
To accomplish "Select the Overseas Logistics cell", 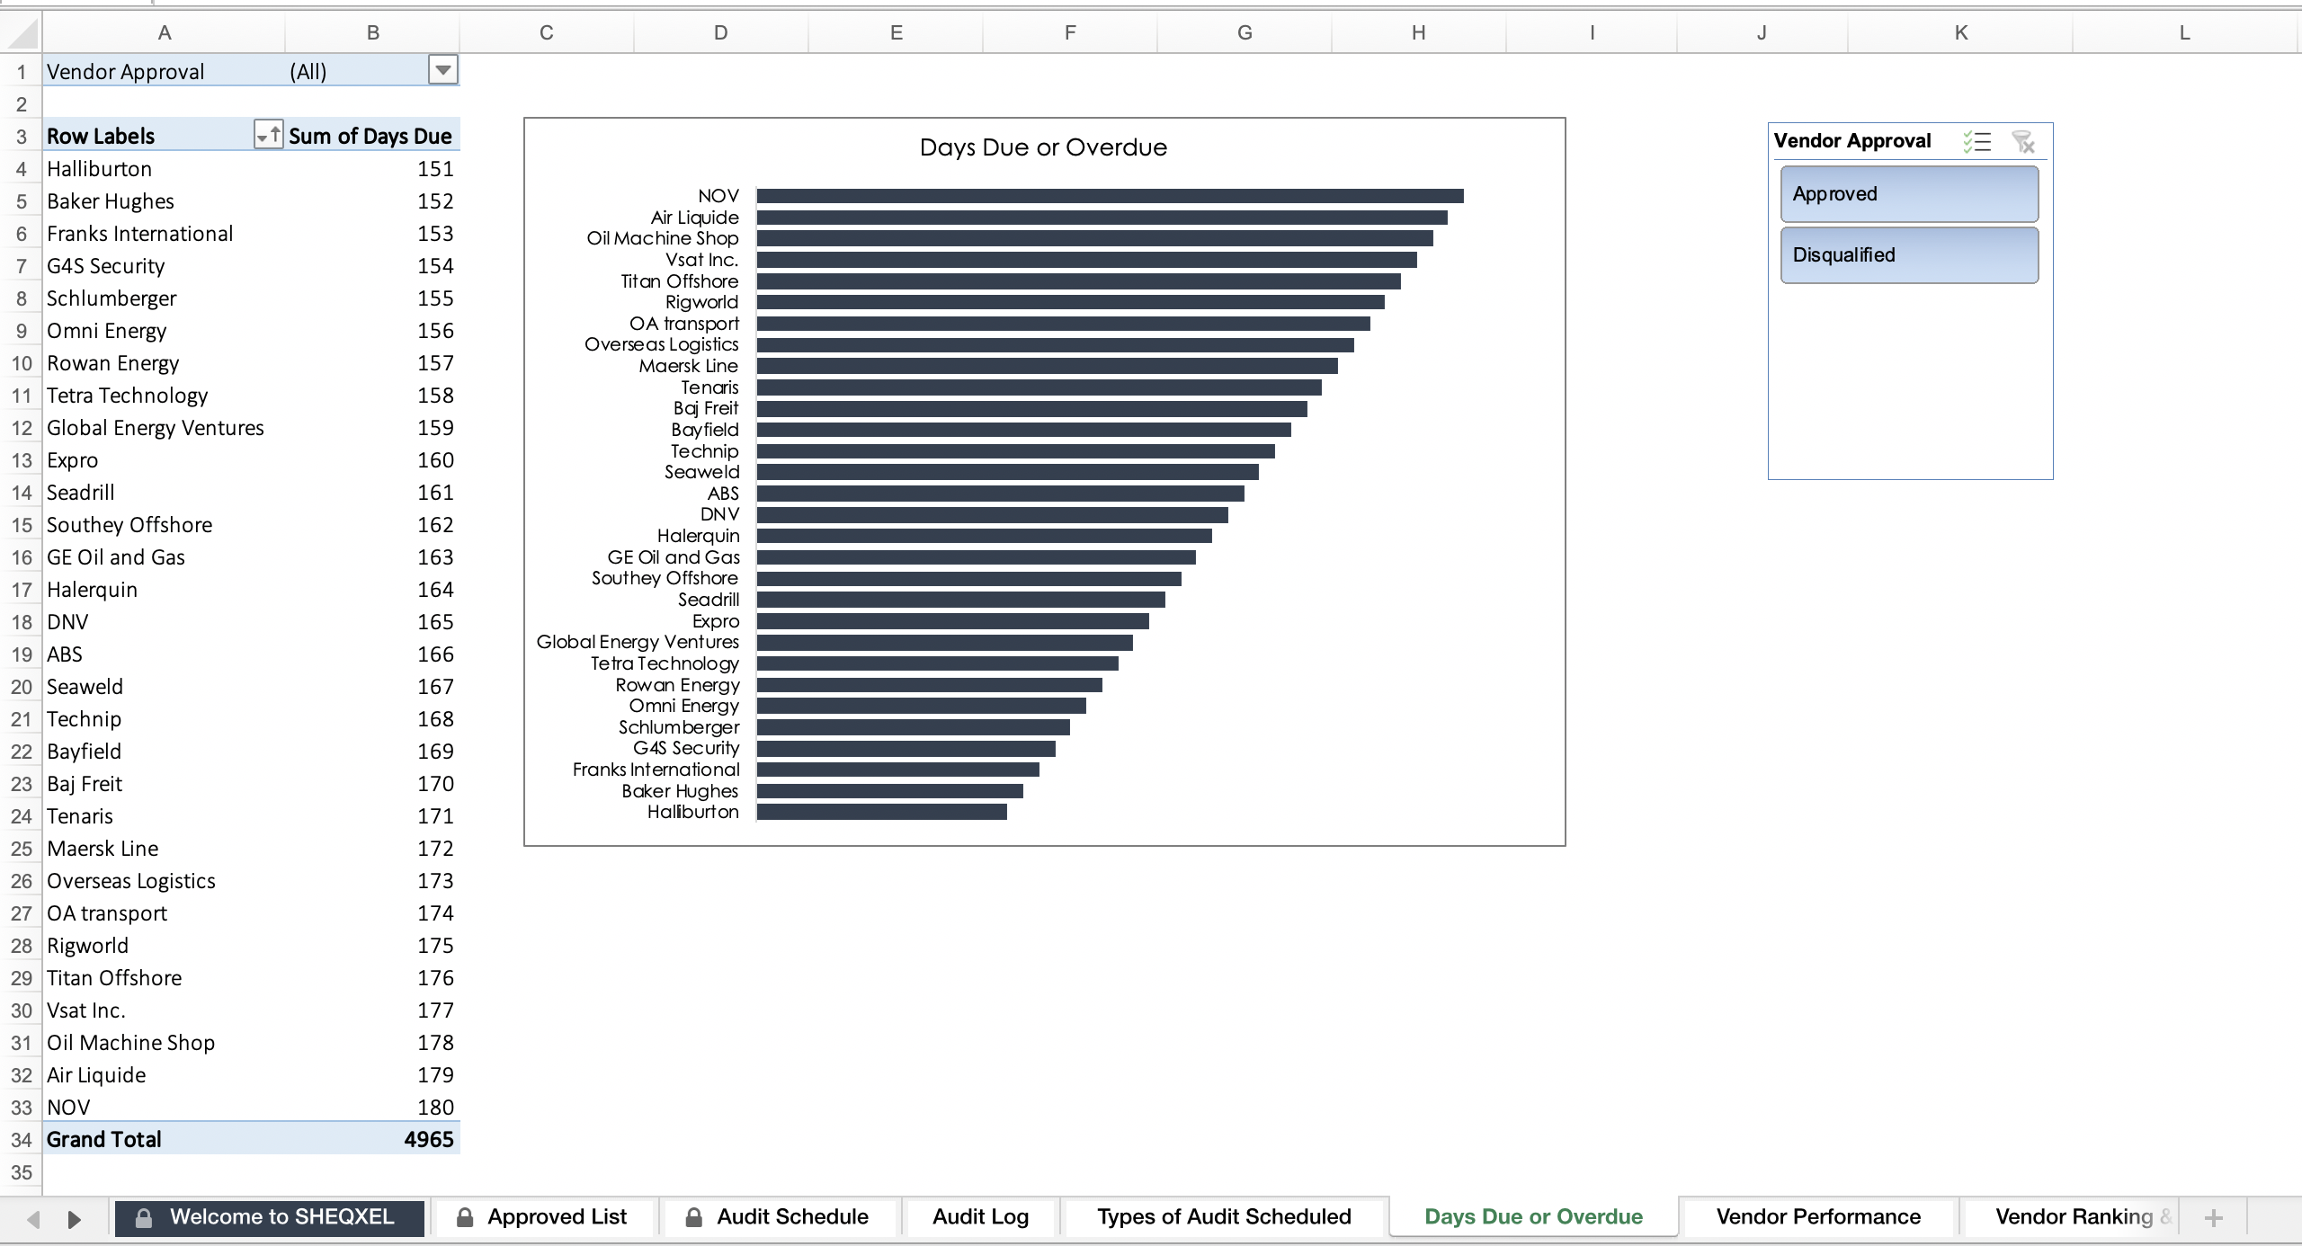I will pos(164,881).
